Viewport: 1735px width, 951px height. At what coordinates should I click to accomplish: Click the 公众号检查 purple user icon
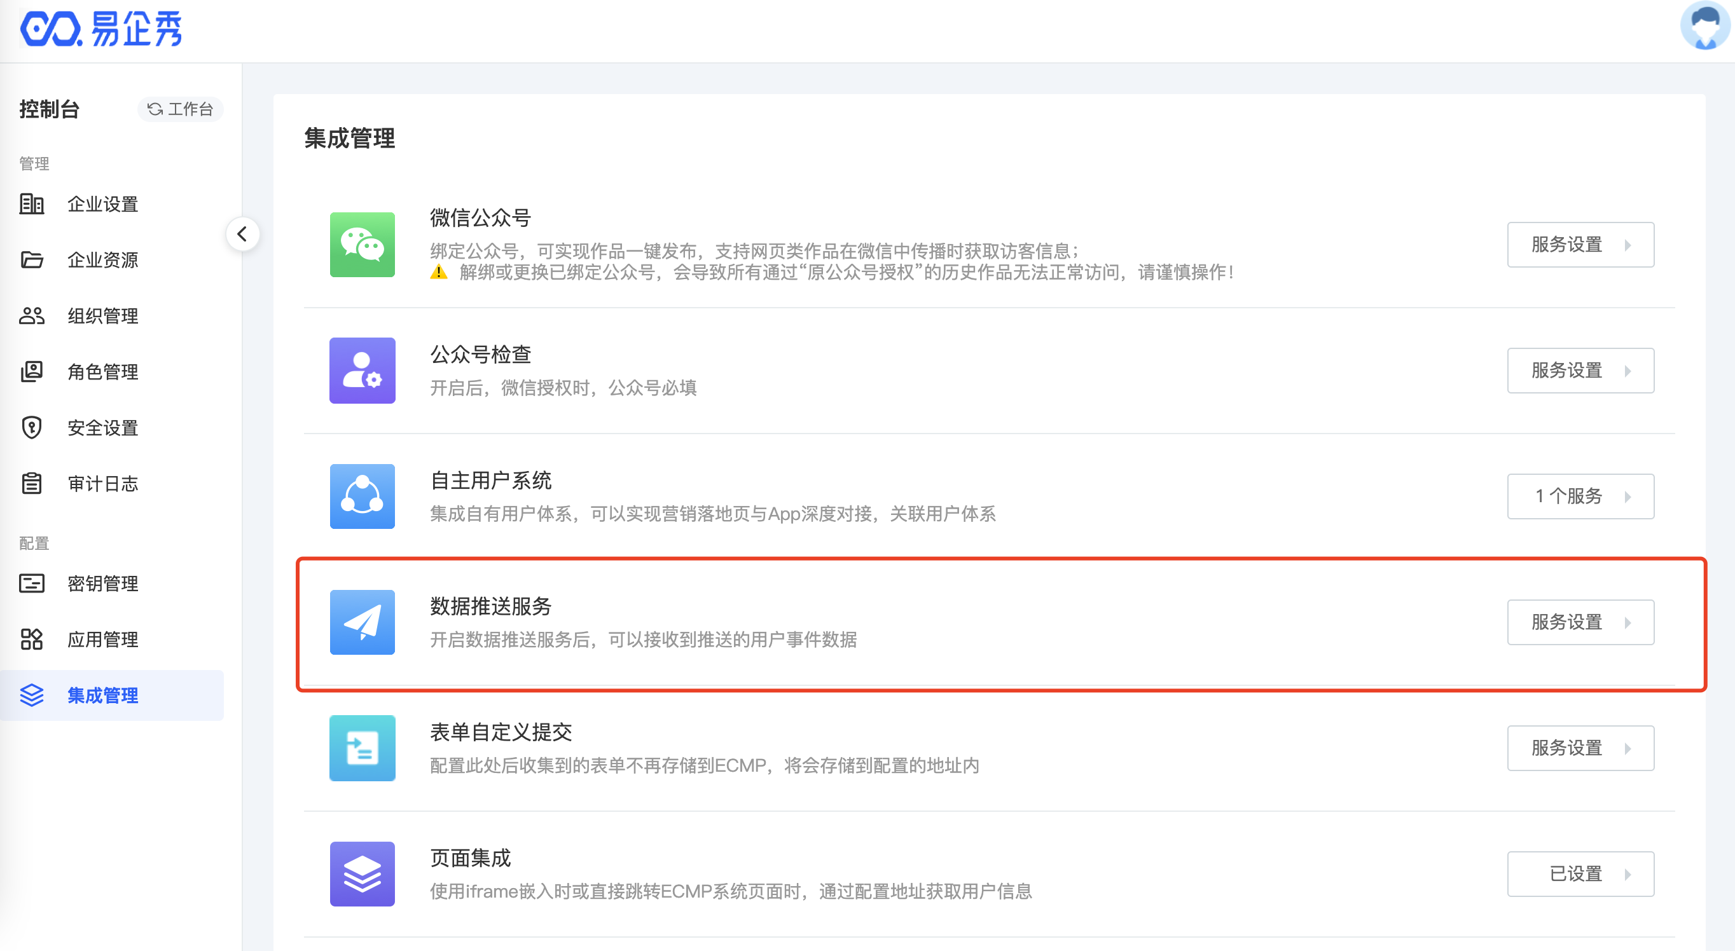click(x=363, y=370)
